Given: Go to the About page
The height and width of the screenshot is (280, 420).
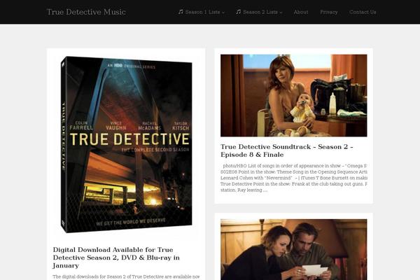Looking at the screenshot, I should click(x=301, y=12).
